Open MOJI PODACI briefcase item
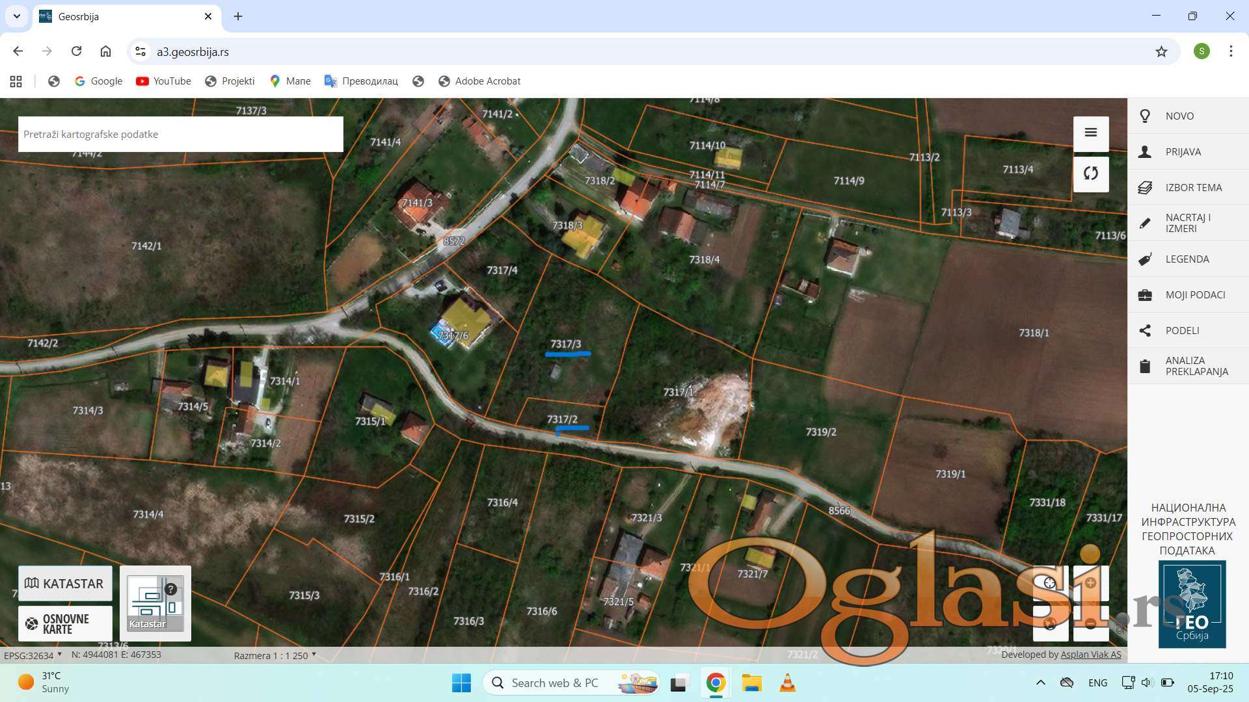1249x702 pixels. [x=1194, y=294]
